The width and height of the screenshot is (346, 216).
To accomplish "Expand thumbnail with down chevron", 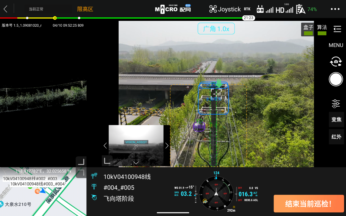I will tap(136, 163).
